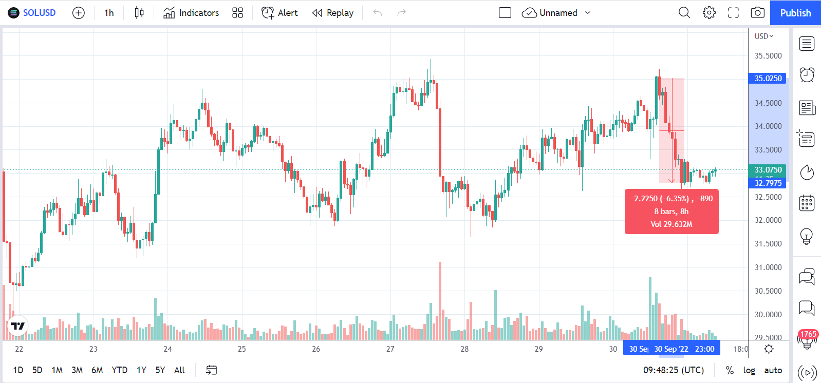Open the candlestick chart type selector
Image resolution: width=821 pixels, height=383 pixels.
[x=139, y=13]
